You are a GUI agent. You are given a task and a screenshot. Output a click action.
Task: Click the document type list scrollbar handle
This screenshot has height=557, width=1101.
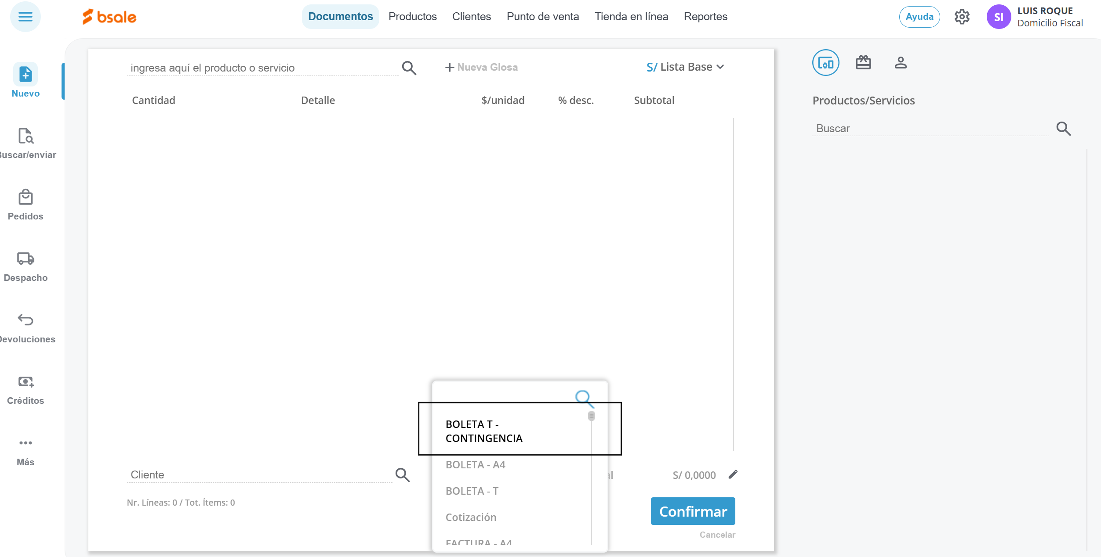point(591,416)
